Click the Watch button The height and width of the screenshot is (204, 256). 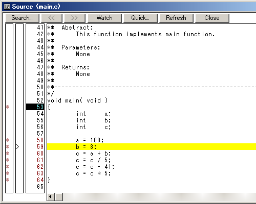click(x=104, y=18)
